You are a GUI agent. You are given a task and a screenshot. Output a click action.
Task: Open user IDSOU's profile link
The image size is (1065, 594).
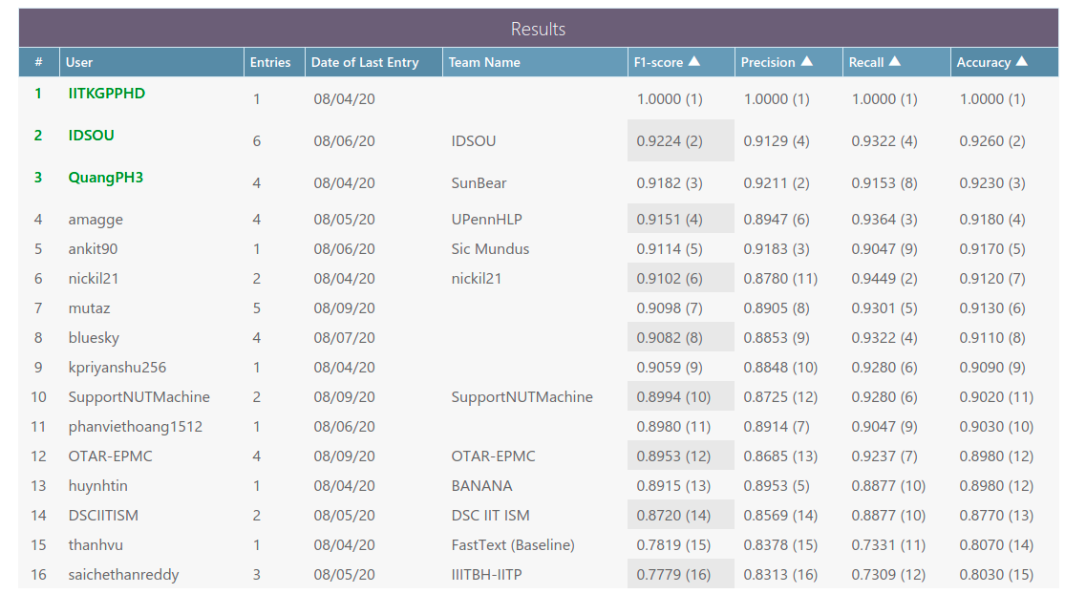coord(92,136)
